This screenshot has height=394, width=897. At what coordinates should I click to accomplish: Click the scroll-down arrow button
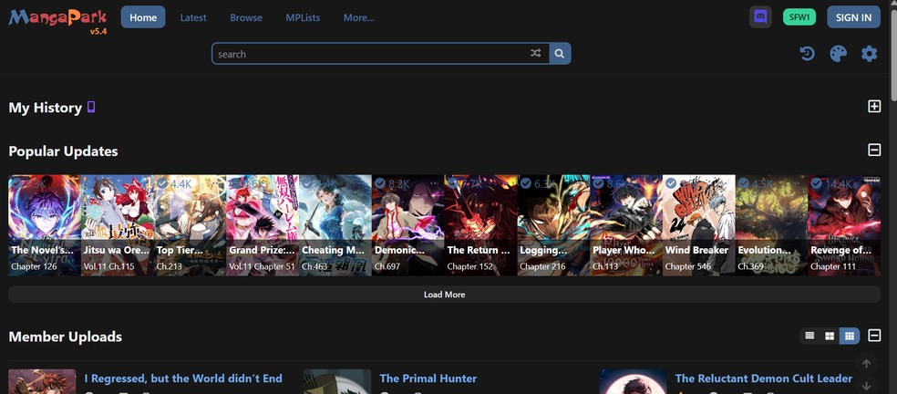tap(866, 386)
